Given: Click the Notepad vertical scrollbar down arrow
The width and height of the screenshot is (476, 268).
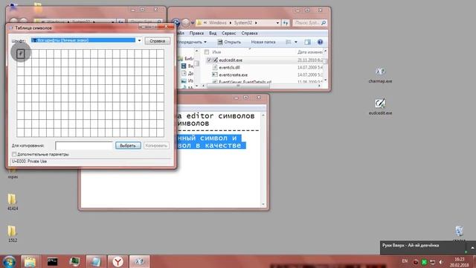Looking at the screenshot, I should [x=263, y=205].
